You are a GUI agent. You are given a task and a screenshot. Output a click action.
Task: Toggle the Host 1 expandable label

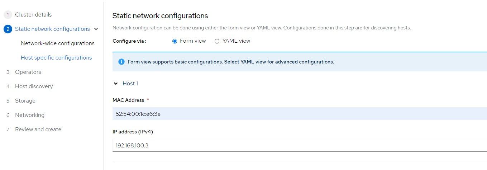point(130,84)
